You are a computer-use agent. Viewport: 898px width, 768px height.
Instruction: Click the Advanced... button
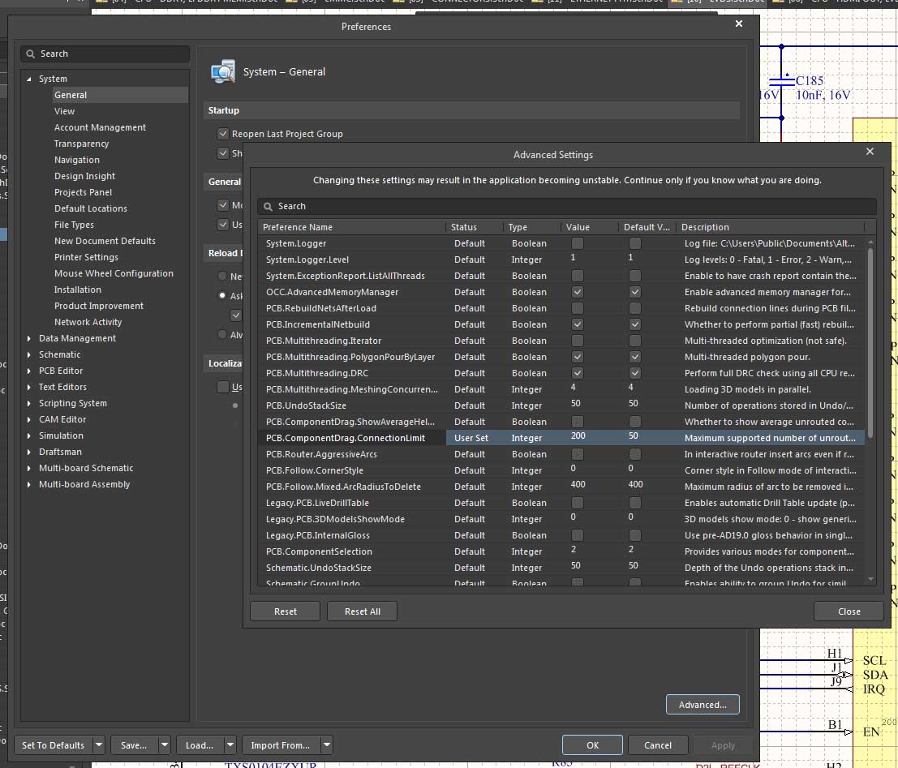[703, 705]
